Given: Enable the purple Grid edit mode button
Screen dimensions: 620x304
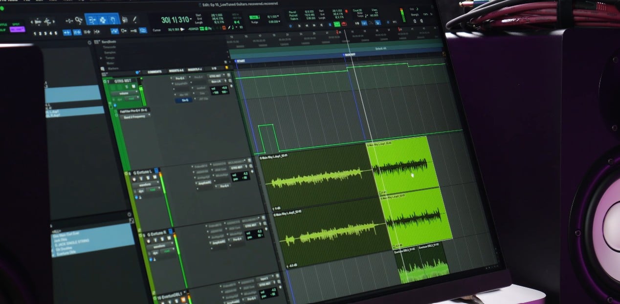Looking at the screenshot, I should click(17, 29).
